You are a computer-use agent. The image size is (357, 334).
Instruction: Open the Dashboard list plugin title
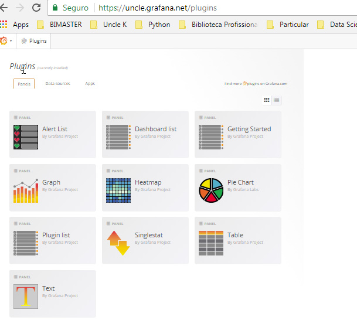pos(155,129)
